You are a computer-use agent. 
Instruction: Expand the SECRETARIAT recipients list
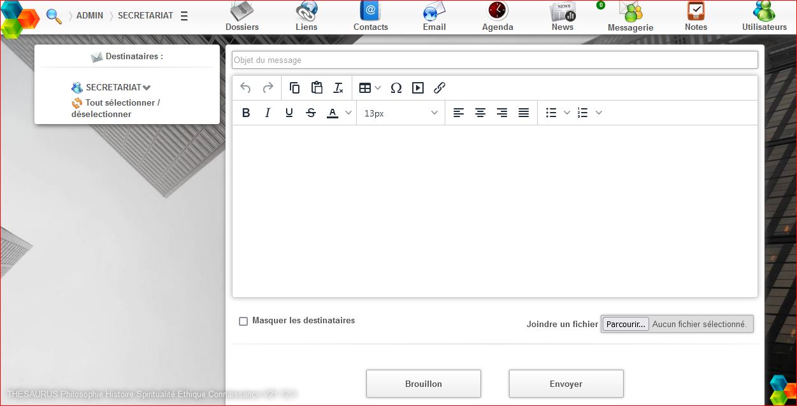point(147,88)
